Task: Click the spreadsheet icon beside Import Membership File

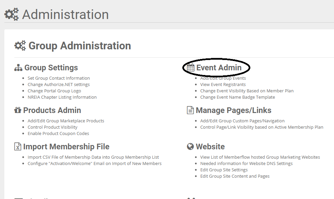Action: (18, 147)
